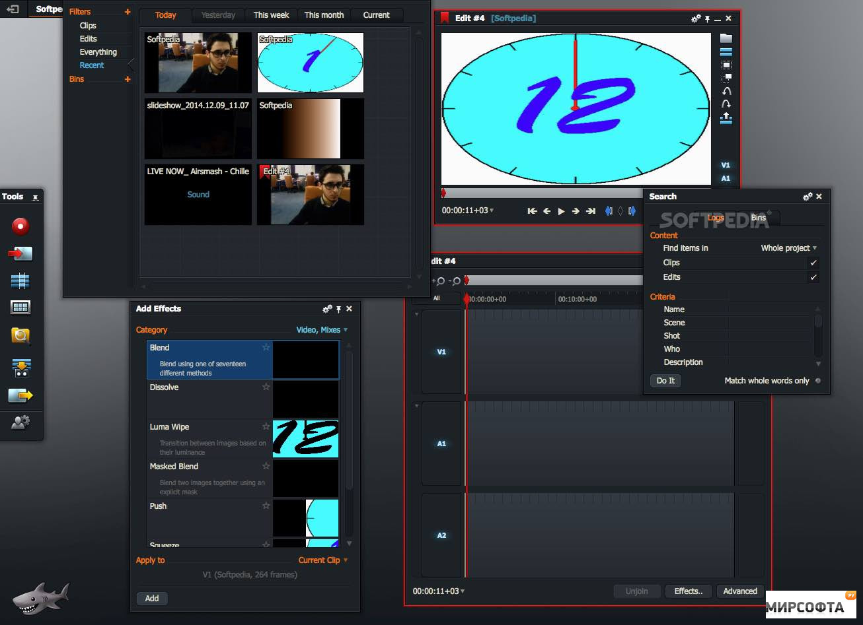
Task: Click the red Record tool in Tools panel
Action: click(20, 226)
